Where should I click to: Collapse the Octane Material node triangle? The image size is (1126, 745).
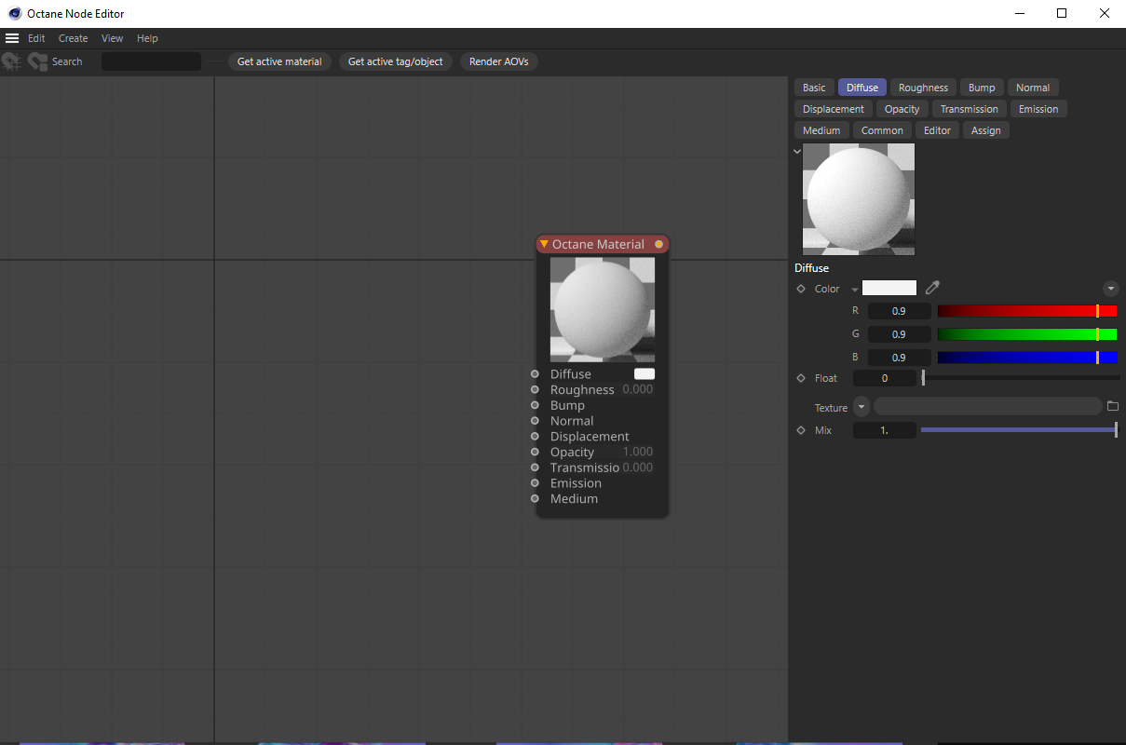(x=544, y=244)
